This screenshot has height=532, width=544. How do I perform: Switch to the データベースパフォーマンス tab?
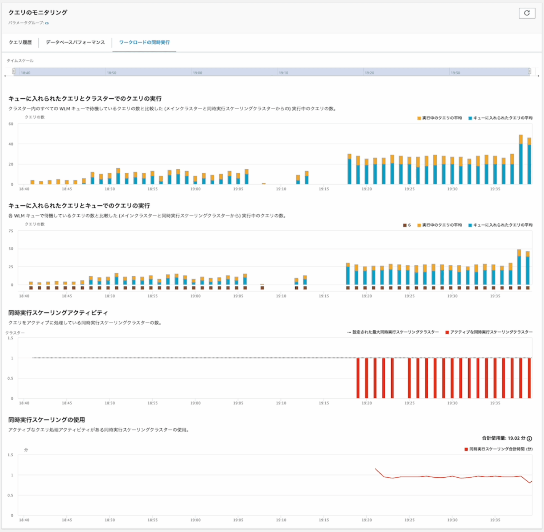[75, 42]
